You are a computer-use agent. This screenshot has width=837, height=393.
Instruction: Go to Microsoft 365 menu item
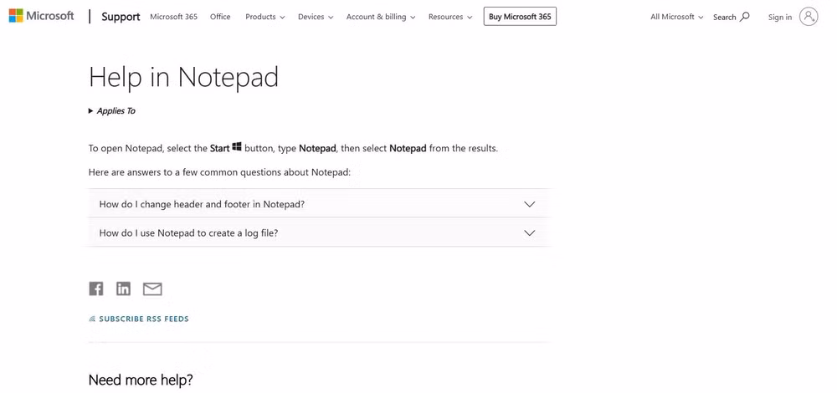point(173,17)
